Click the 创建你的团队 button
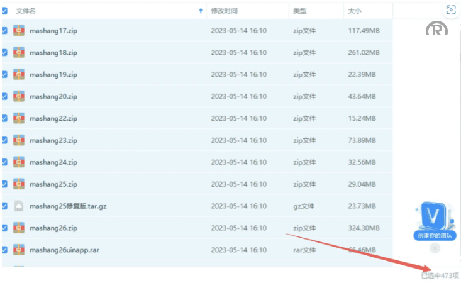The image size is (461, 283). [433, 236]
